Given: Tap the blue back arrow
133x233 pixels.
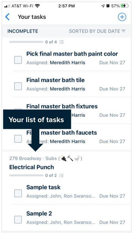Looking at the screenshot, I should [7, 17].
